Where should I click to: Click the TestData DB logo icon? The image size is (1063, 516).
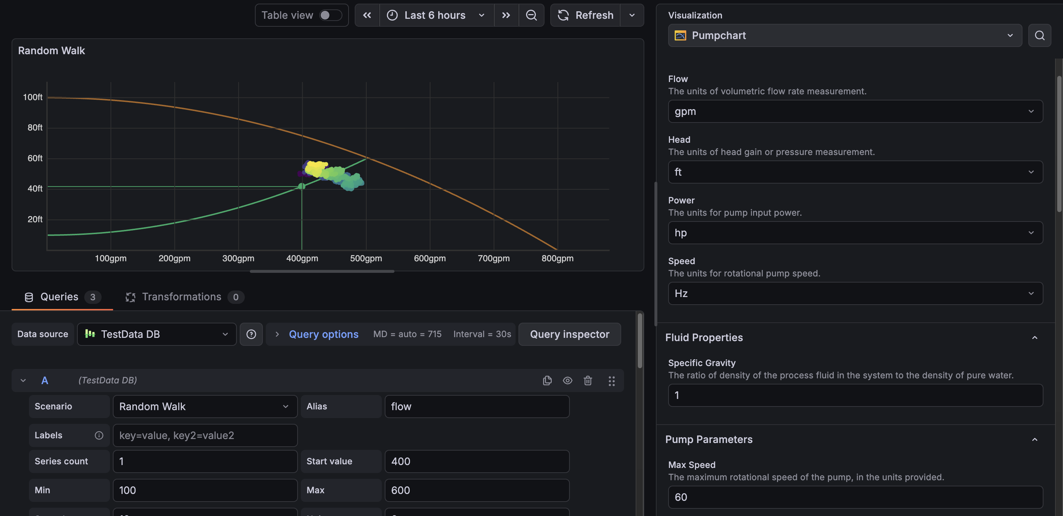90,334
